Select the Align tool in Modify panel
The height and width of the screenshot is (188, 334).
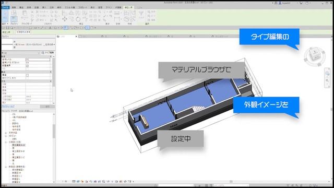click(x=64, y=13)
